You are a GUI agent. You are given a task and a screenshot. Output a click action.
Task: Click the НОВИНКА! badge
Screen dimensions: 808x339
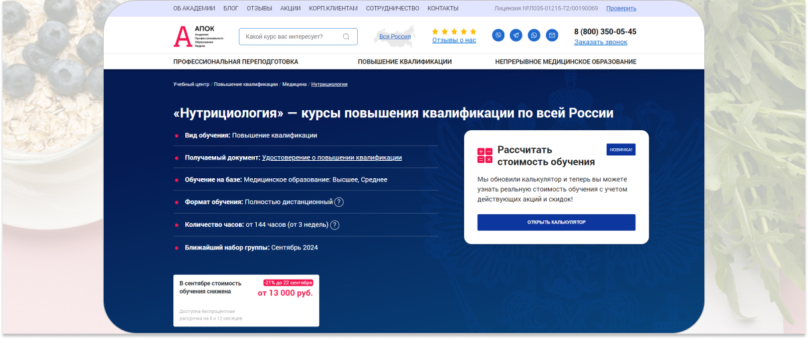pos(621,149)
